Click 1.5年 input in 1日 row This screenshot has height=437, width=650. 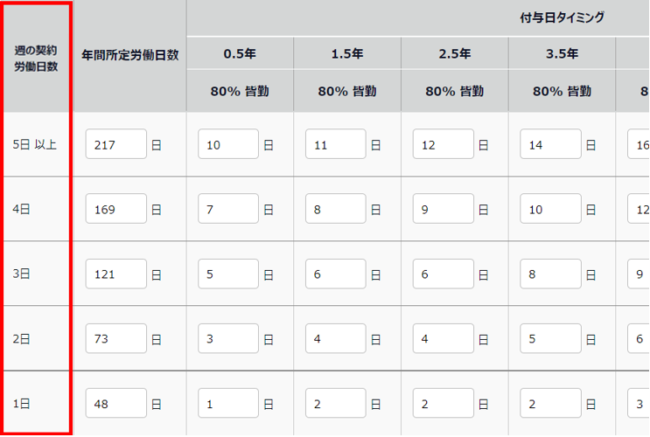pos(336,404)
